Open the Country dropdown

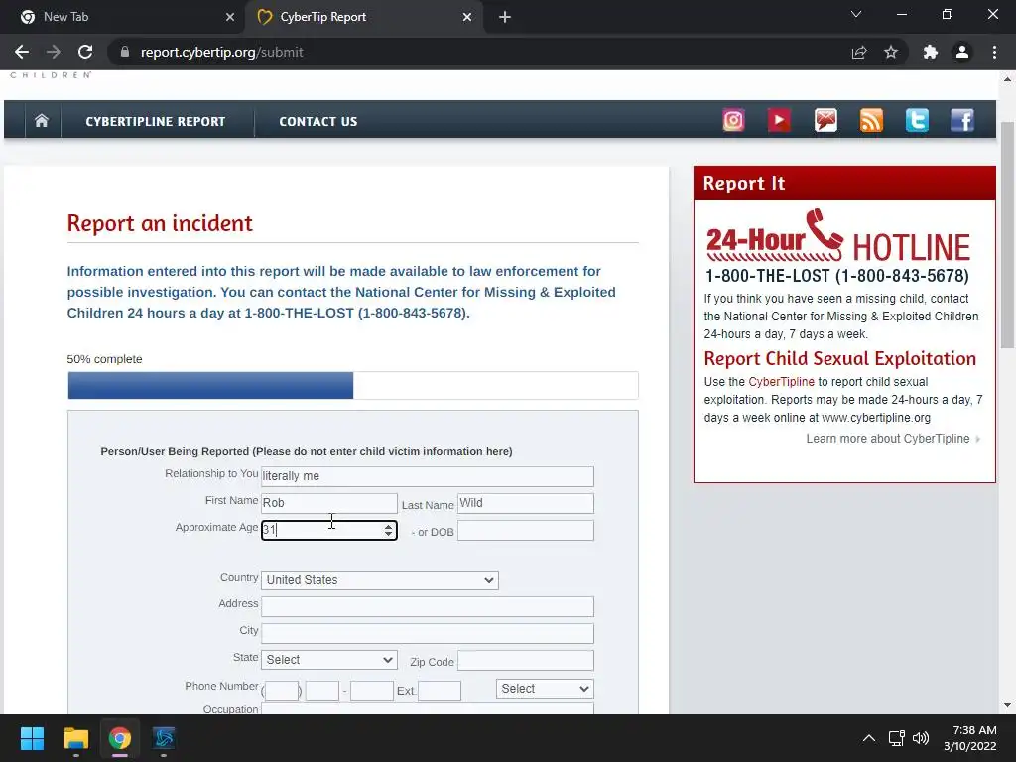[380, 579]
